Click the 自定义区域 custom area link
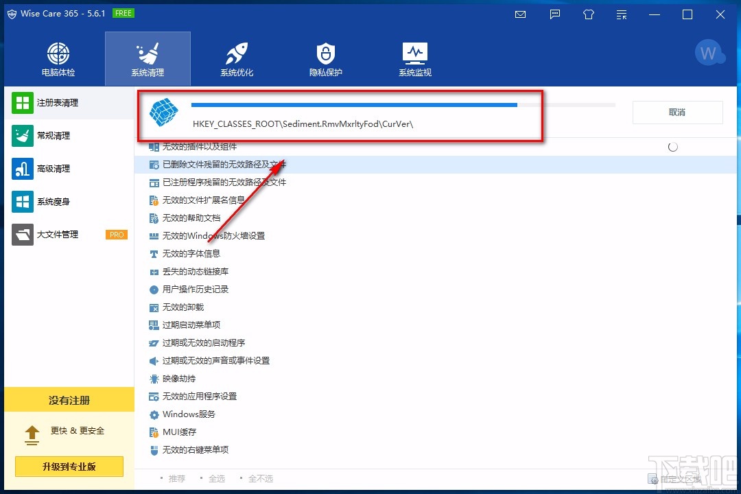741x494 pixels. (x=674, y=480)
